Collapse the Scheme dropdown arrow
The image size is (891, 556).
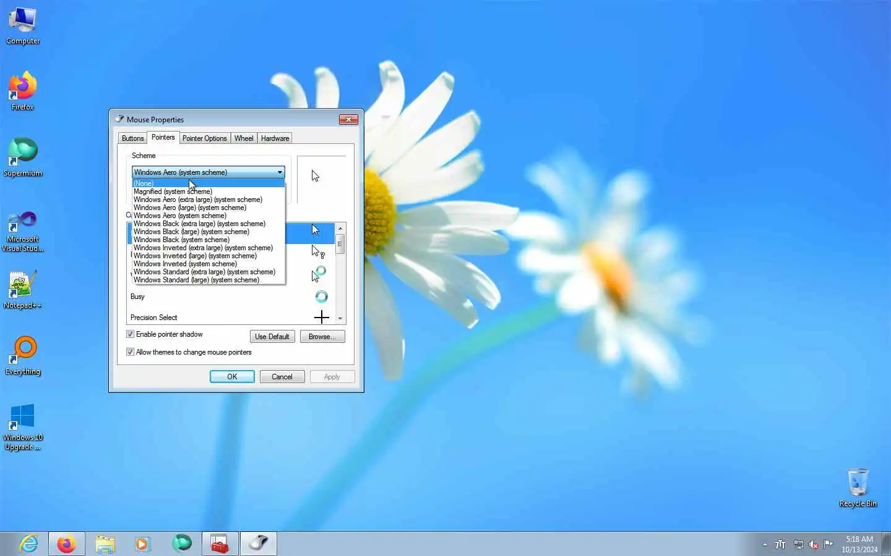click(280, 172)
